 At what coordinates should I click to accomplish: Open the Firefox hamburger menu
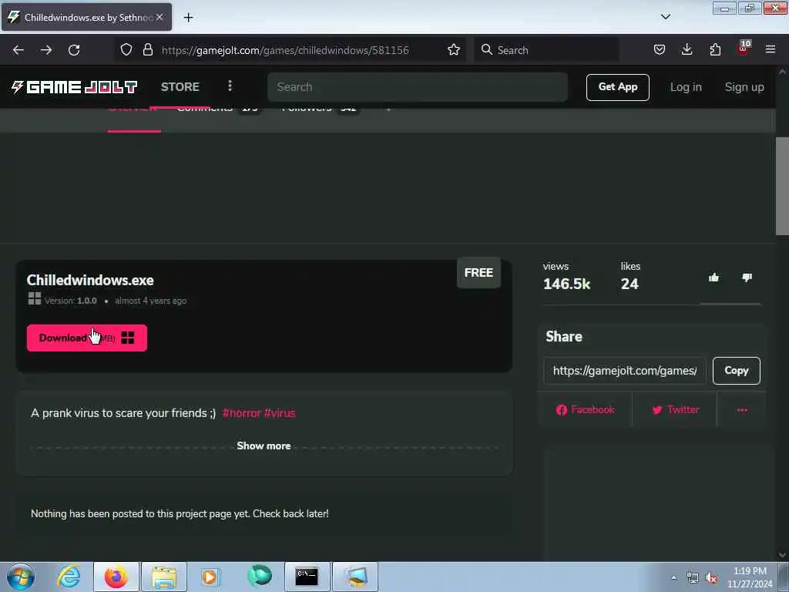pos(771,50)
